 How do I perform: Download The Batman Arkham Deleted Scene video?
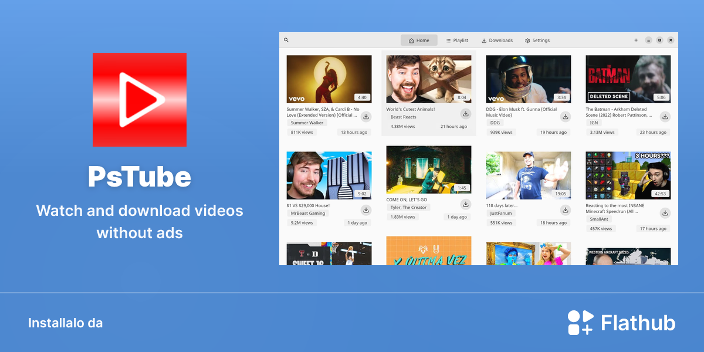coord(665,117)
